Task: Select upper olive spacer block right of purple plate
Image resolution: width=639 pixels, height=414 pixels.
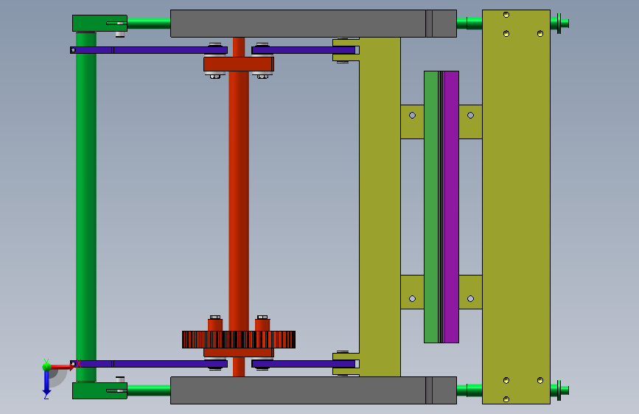Action: (x=471, y=122)
